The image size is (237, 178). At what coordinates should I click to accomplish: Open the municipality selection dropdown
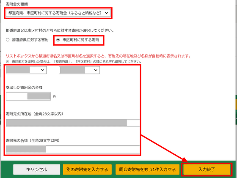[80, 70]
